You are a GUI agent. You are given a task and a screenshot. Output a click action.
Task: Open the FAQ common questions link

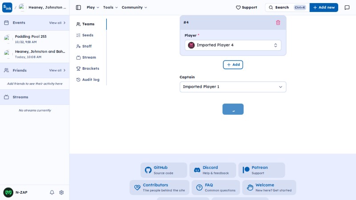[216, 188]
